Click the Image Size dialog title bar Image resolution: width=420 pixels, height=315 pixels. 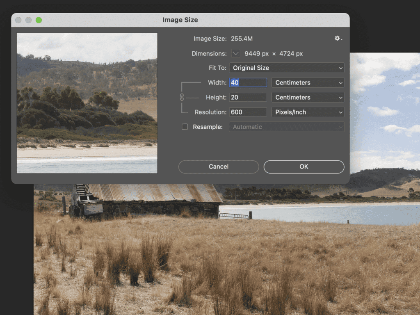point(180,20)
